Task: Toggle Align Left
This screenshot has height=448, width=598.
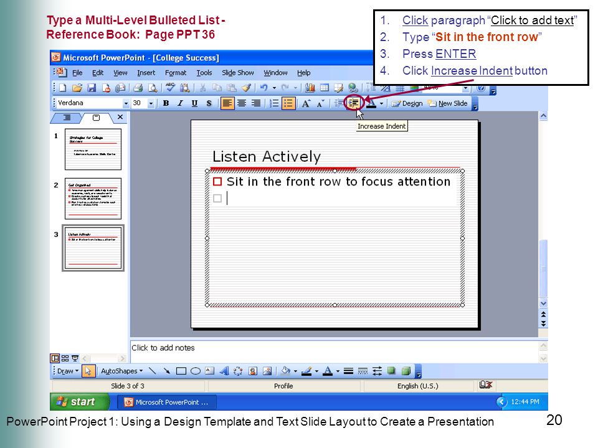Action: point(227,103)
